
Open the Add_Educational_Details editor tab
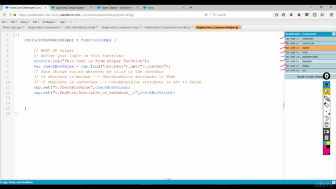point(80,27)
